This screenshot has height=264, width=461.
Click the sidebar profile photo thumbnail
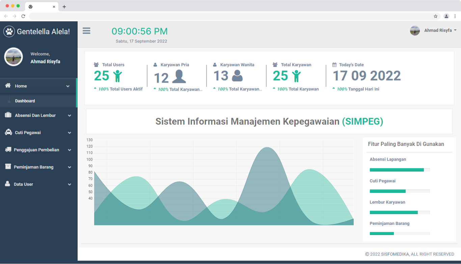(x=13, y=57)
